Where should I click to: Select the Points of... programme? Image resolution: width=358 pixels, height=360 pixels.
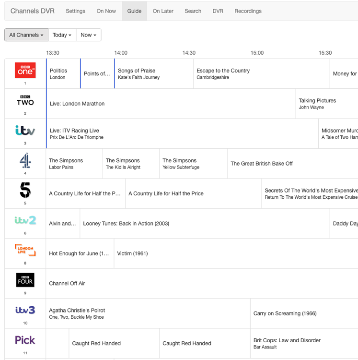tap(97, 74)
